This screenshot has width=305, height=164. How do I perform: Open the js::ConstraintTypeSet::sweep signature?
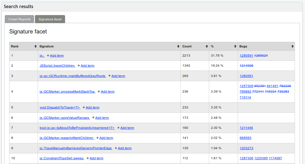point(62,158)
